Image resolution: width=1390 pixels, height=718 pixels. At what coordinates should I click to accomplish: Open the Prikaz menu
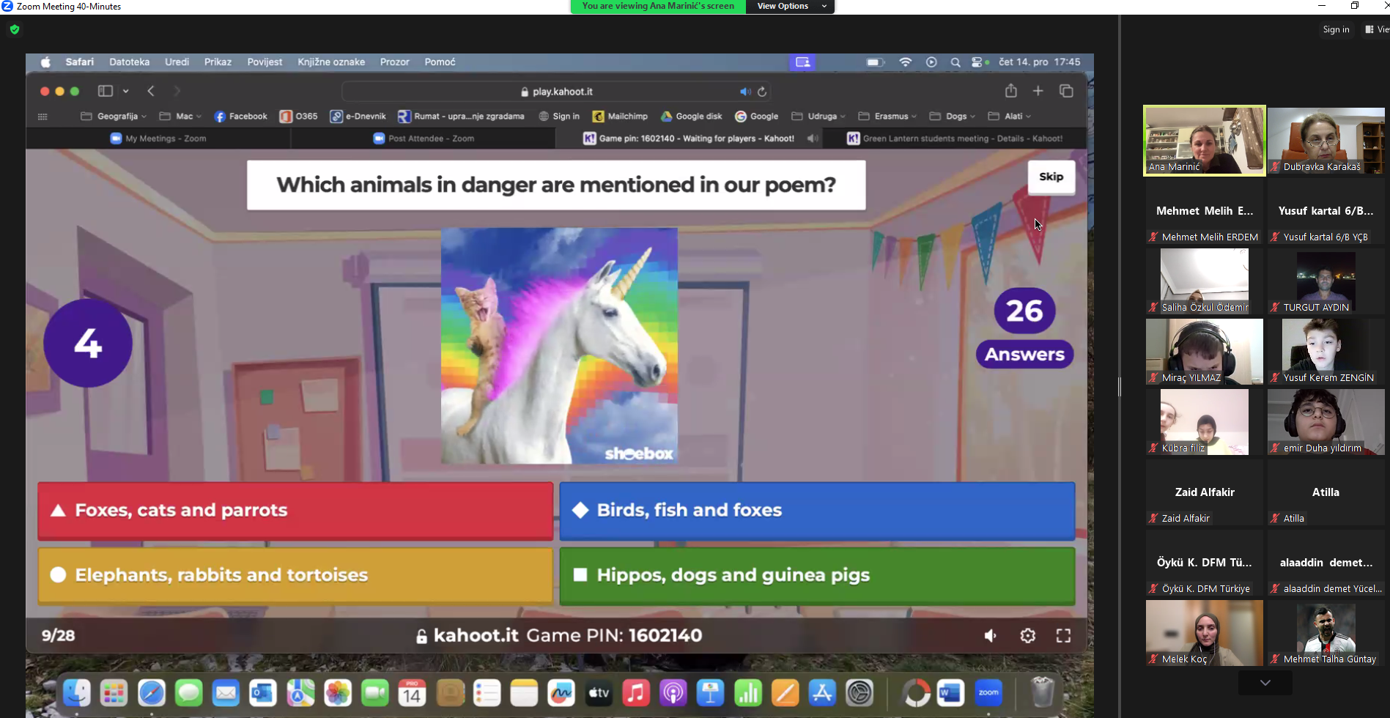(218, 62)
